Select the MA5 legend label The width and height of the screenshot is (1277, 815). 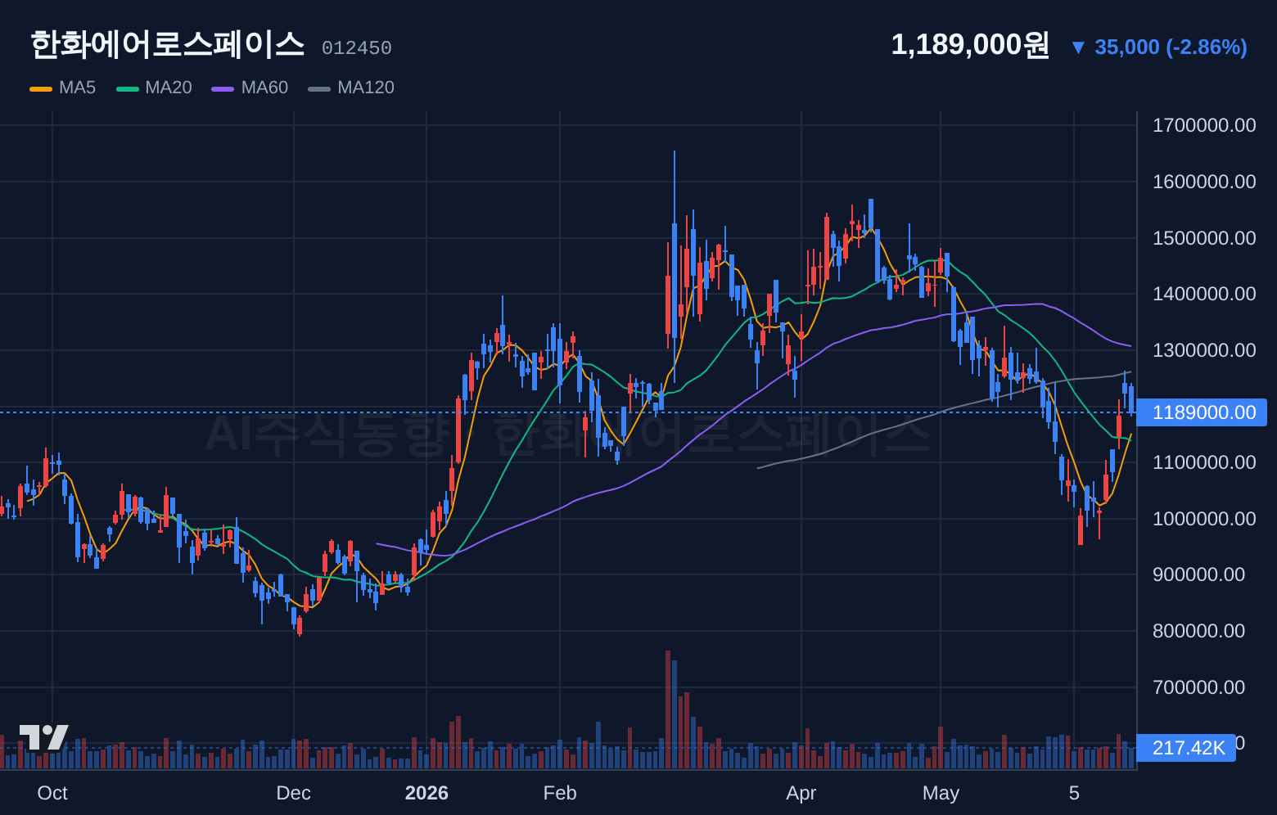77,88
